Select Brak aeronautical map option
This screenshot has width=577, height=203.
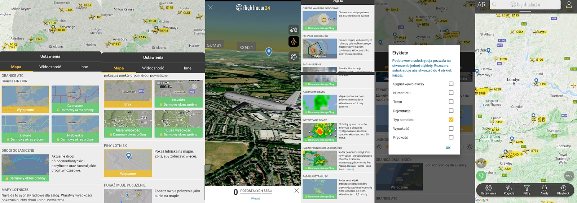[x=128, y=94]
